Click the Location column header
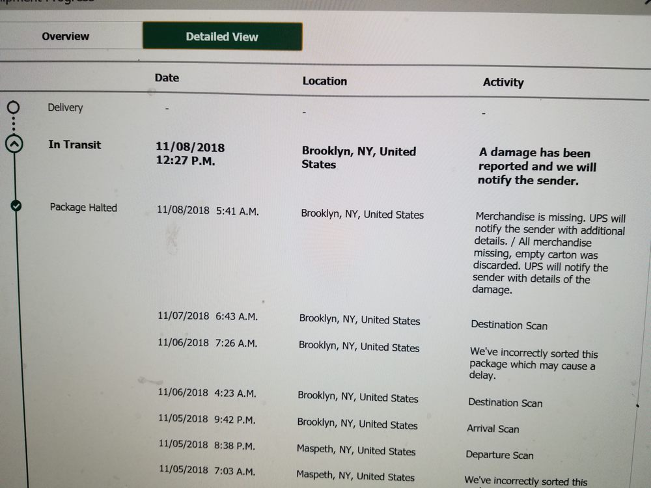651x488 pixels. coord(324,81)
